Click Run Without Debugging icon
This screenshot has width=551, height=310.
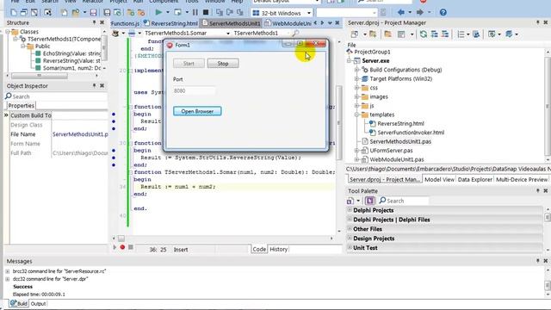coord(177,13)
